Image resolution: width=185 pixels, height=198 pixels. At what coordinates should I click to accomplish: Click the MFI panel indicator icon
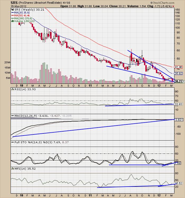coord(13,169)
